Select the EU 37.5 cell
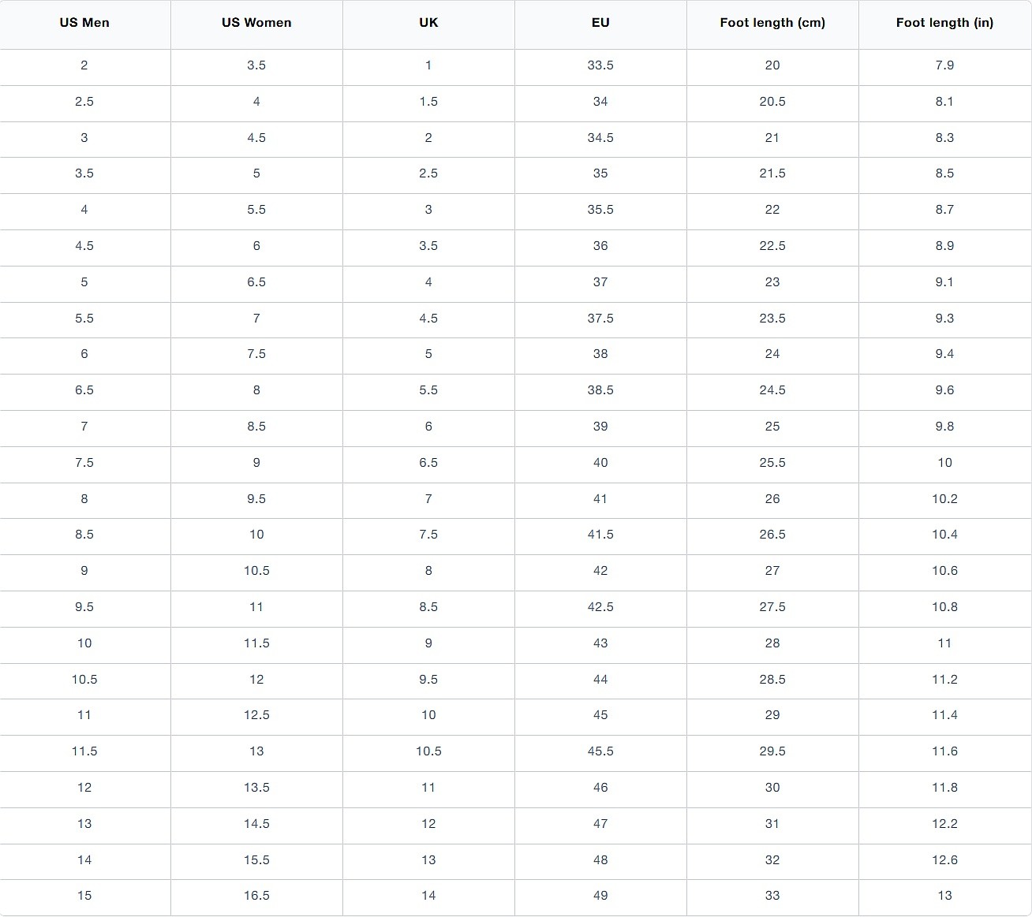Image resolution: width=1032 pixels, height=917 pixels. pyautogui.click(x=600, y=319)
